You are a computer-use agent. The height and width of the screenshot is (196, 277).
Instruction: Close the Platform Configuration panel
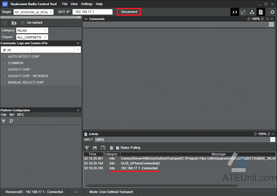[78, 110]
